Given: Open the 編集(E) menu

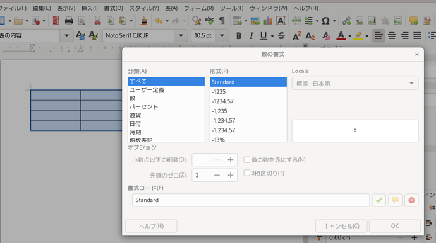Looking at the screenshot, I should coord(42,8).
